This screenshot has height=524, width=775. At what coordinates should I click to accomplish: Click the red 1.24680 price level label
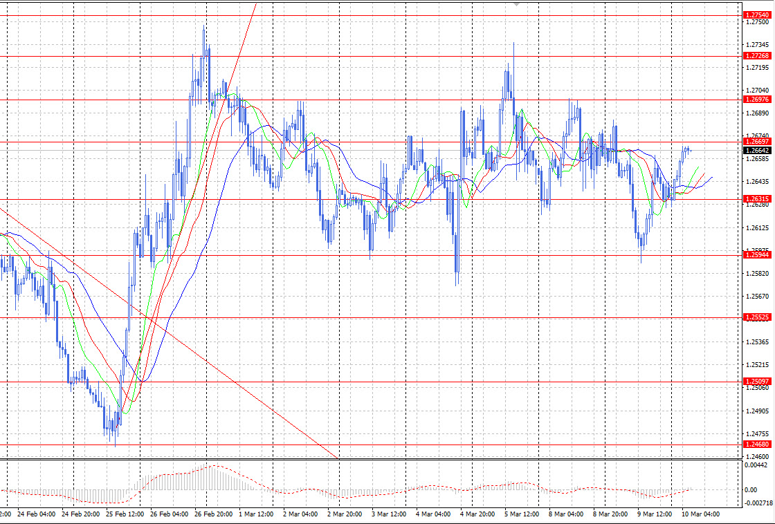(x=757, y=445)
